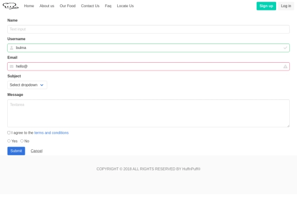Open the Faq page
This screenshot has width=297, height=223.
[x=108, y=6]
